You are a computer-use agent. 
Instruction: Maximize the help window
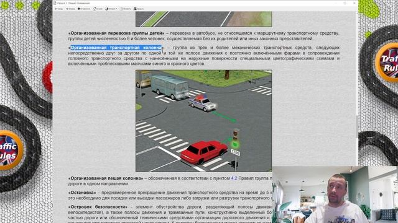coord(345,3)
